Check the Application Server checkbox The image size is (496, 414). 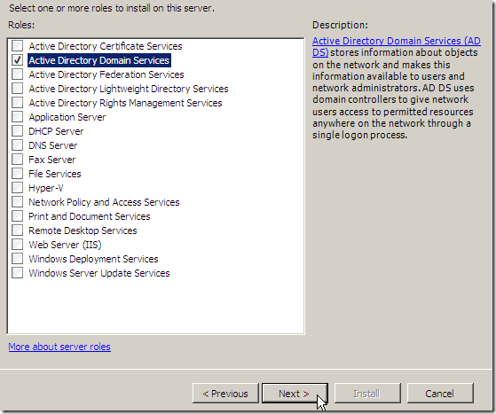point(18,117)
